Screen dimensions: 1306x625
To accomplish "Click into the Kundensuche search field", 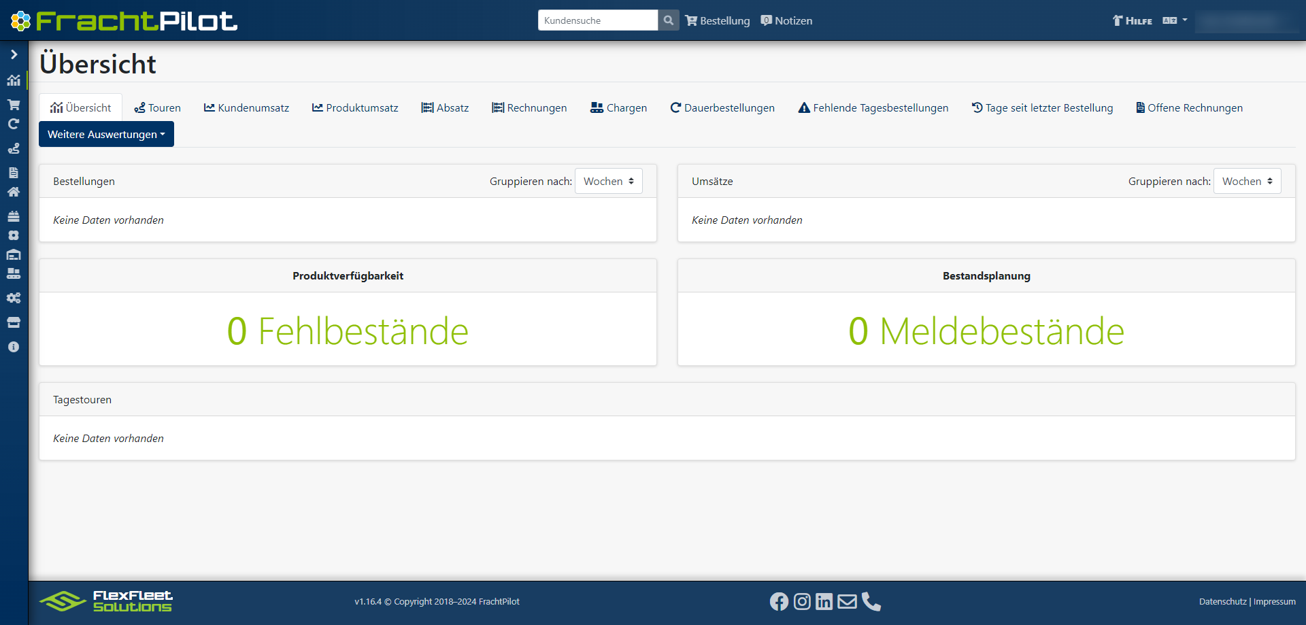I will [598, 20].
